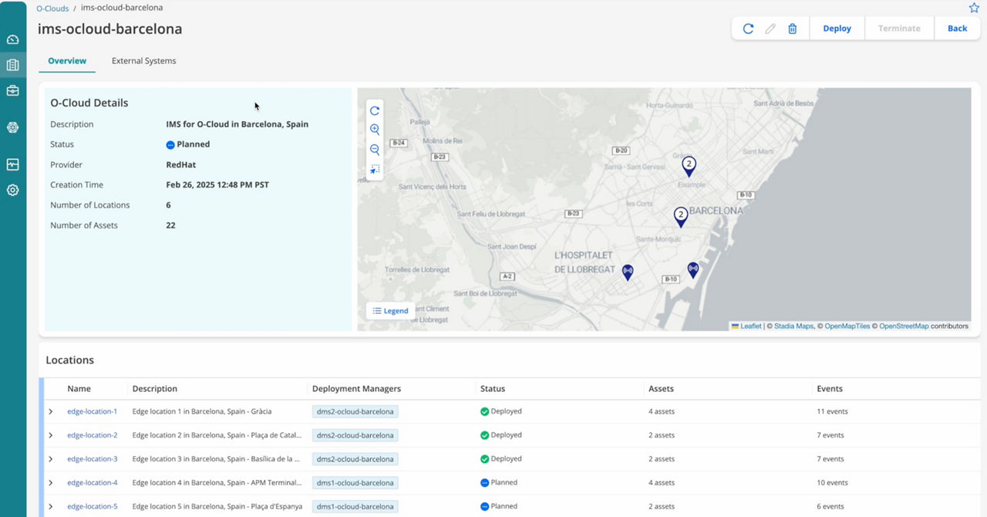Image resolution: width=987 pixels, height=517 pixels.
Task: Open the dms2-ocloud-barcelona deployment manager chip
Action: pos(355,411)
